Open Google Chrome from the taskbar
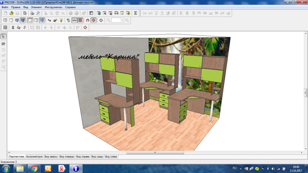The image size is (308, 173). (34, 169)
